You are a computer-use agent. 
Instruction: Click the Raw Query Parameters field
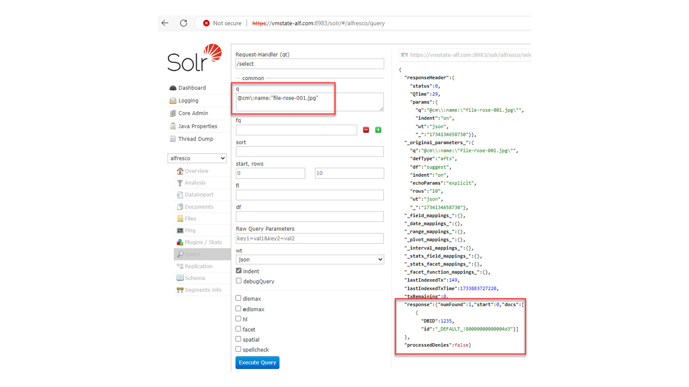[x=310, y=238]
